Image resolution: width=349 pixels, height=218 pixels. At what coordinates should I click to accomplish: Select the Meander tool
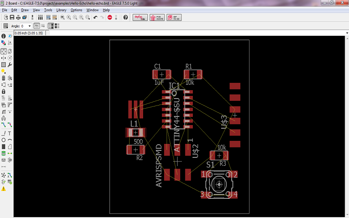[x=3, y=118]
